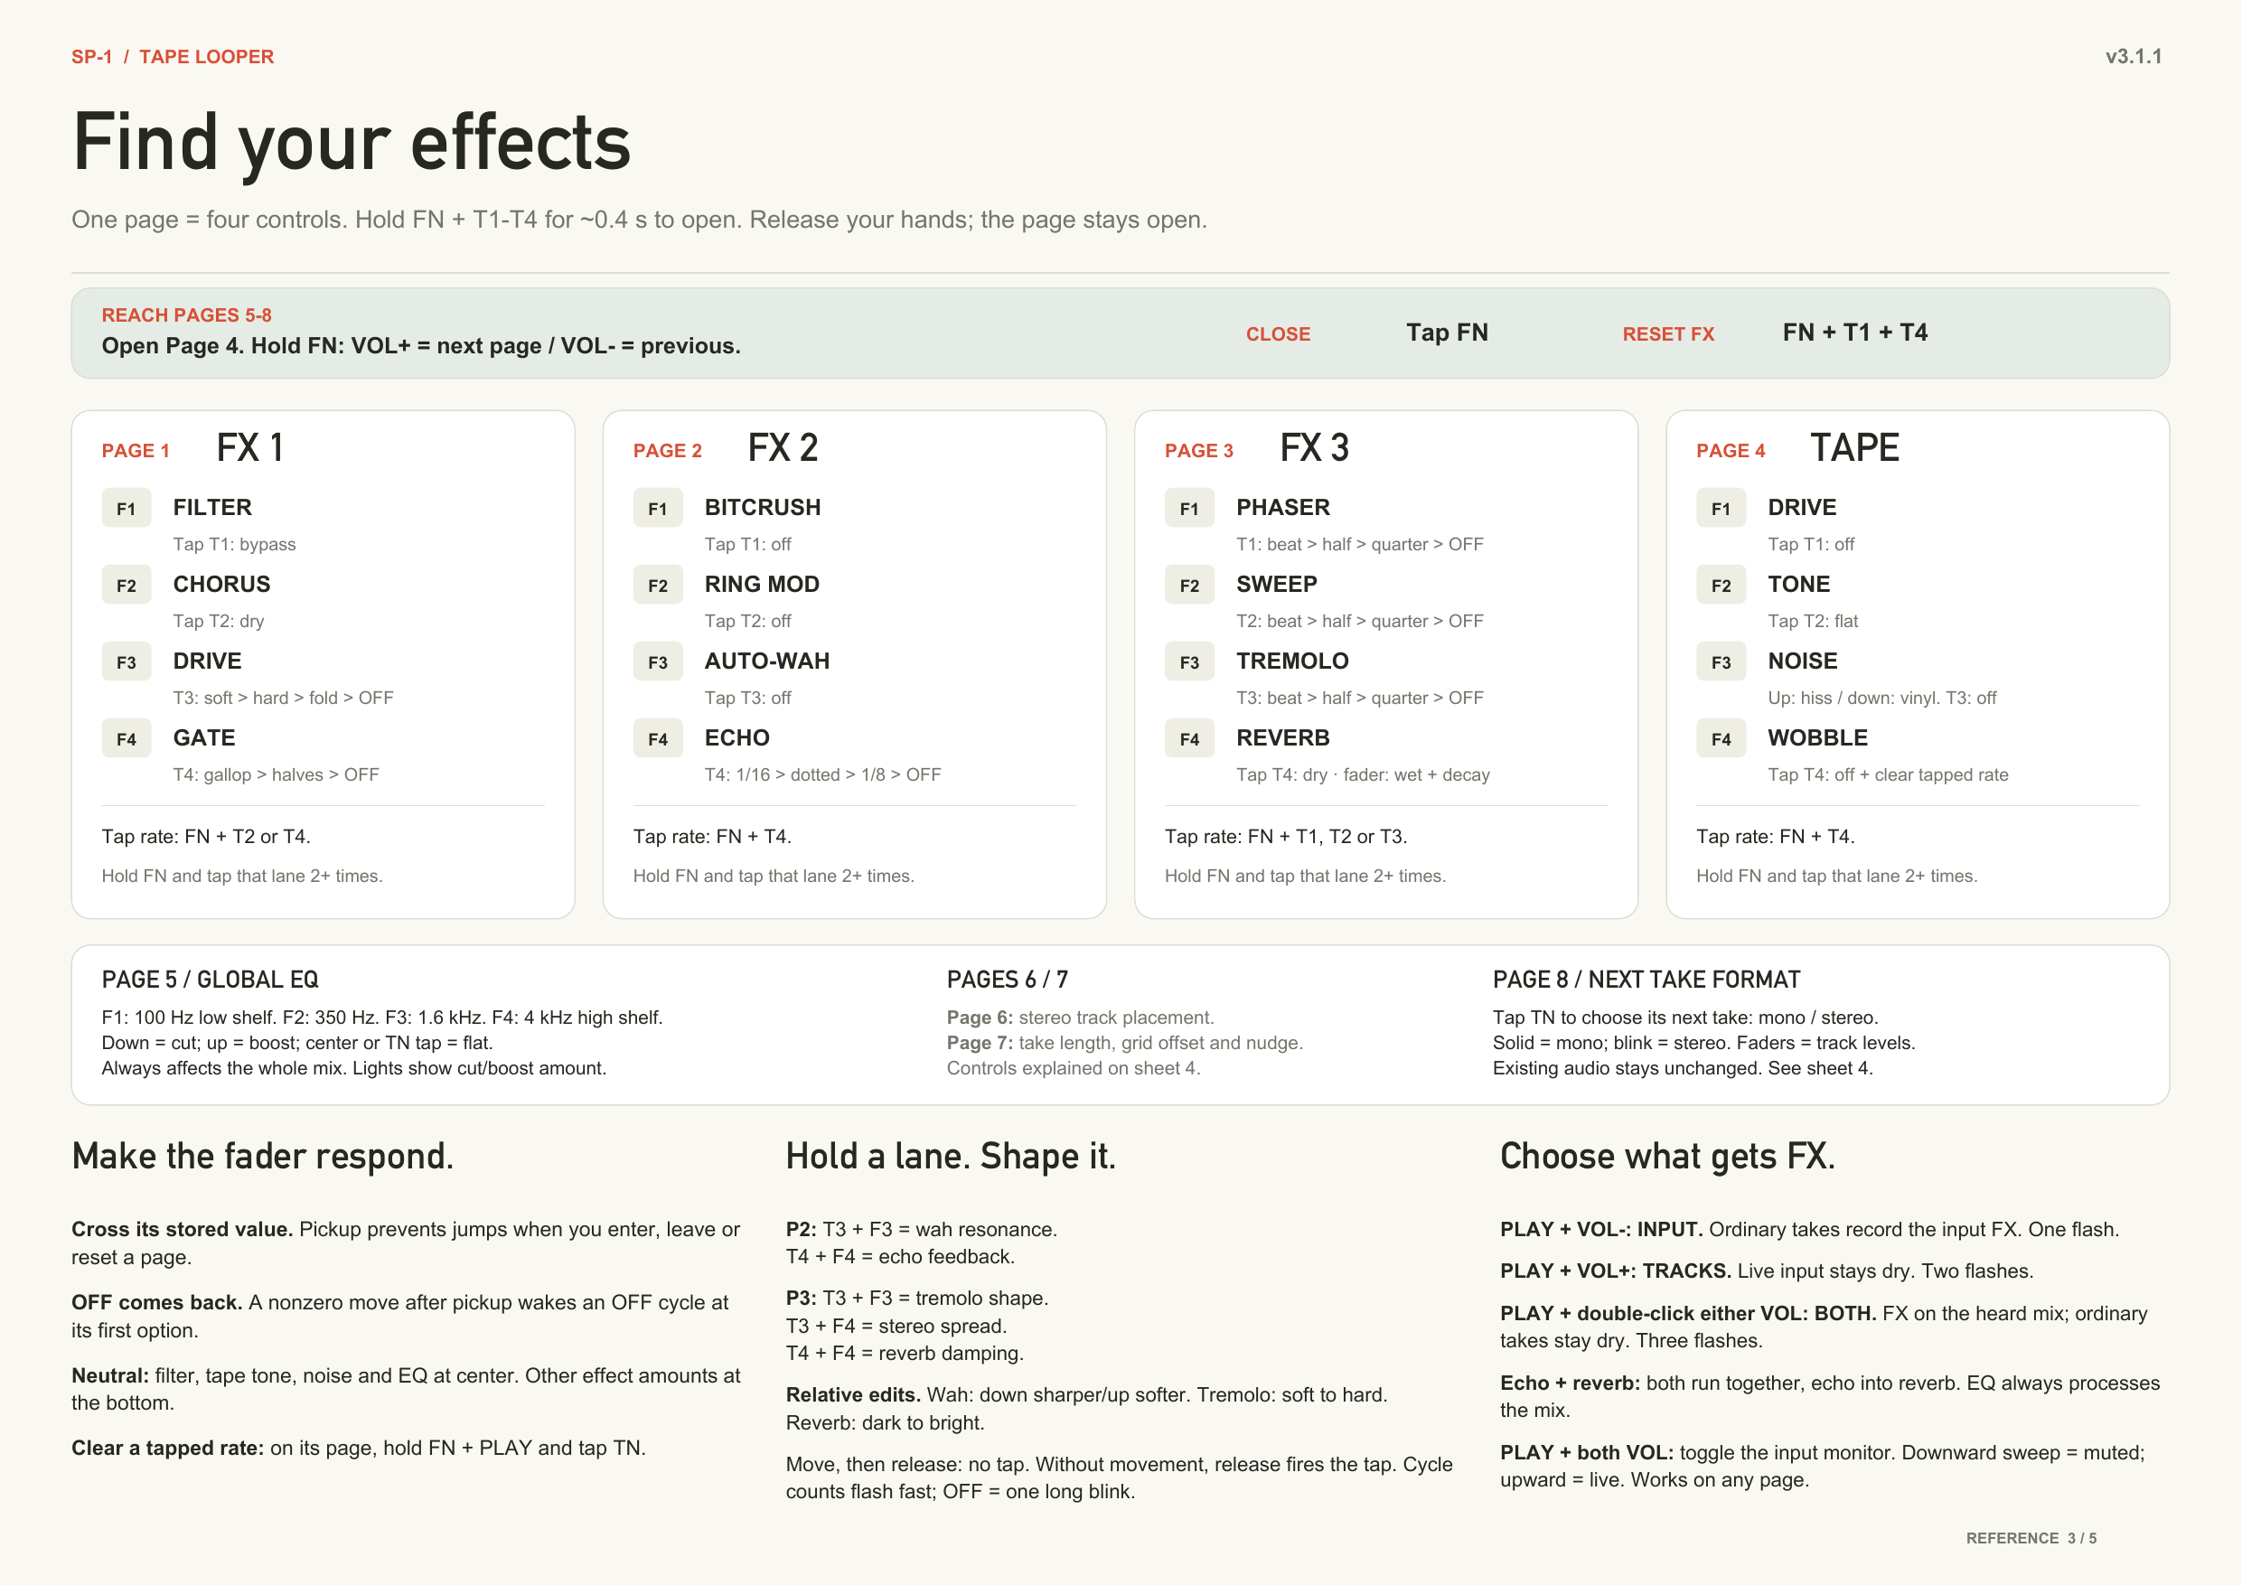Click the red 'RESET FX' label
2242x1585 pixels.
click(1669, 334)
